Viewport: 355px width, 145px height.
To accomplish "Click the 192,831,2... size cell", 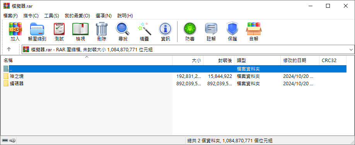I will 189,76.
